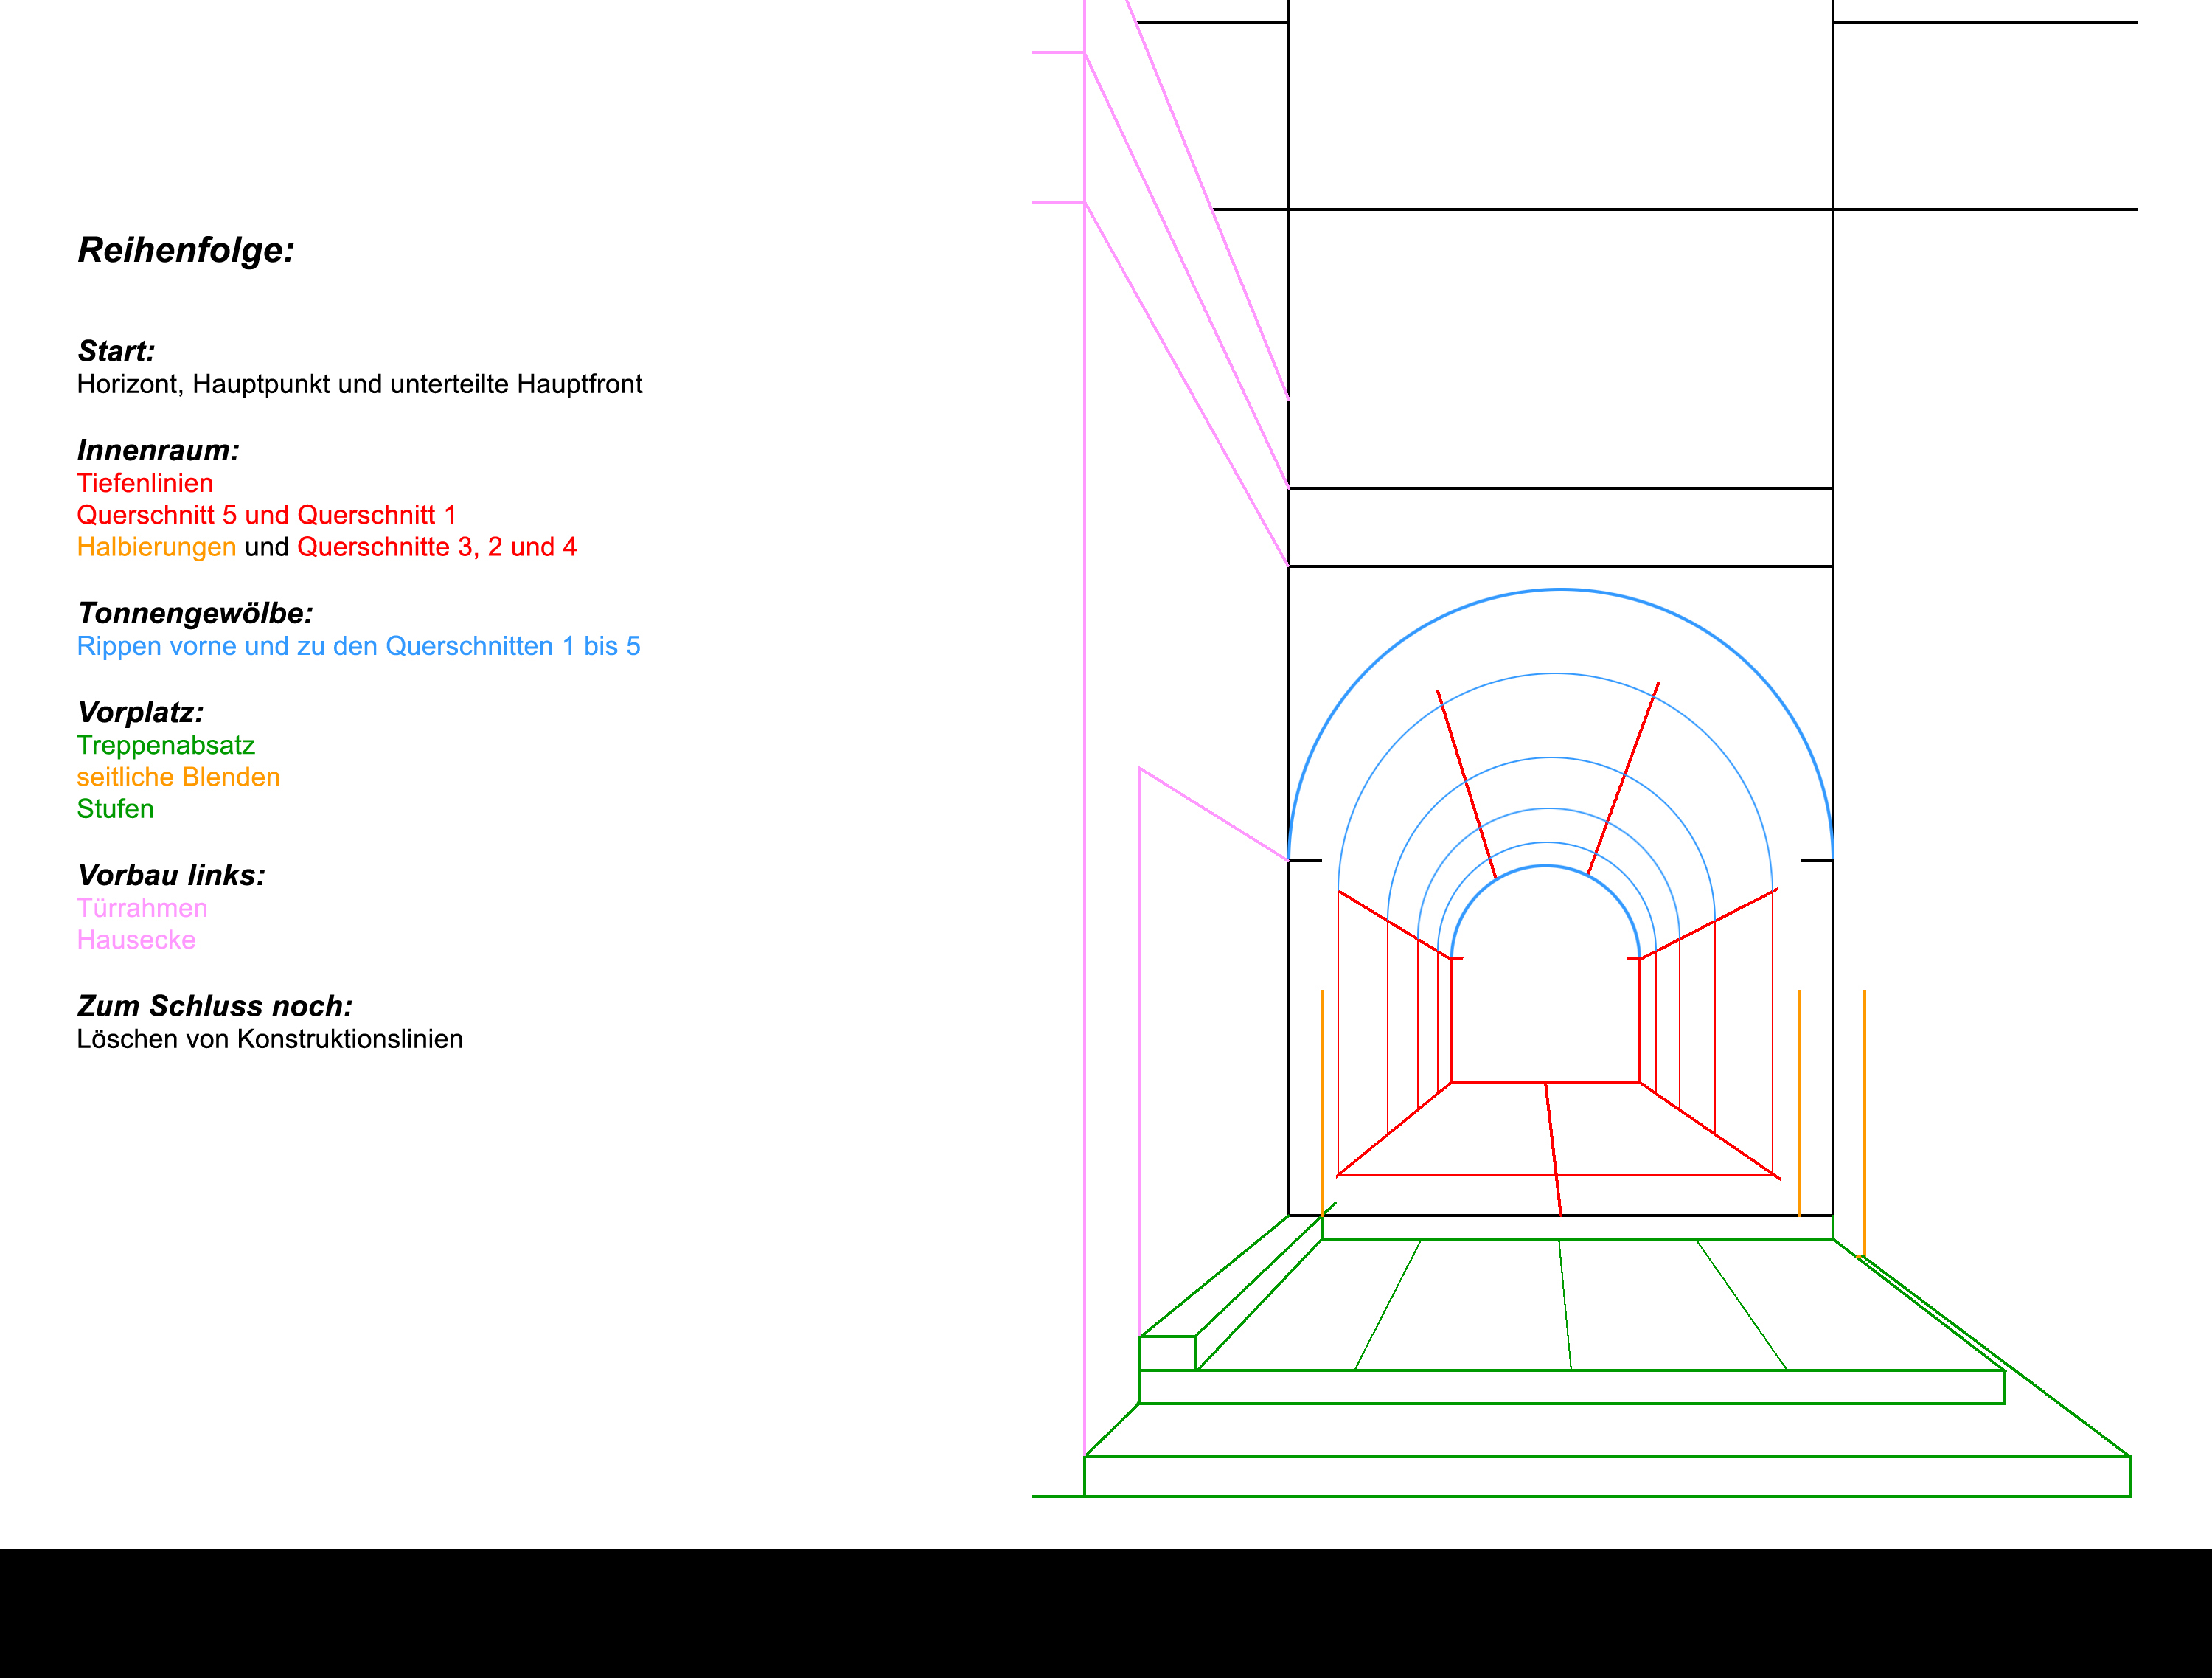Click the 'Querschnitte 3, 2 und 4' text
Screen dimensions: 2212x1678
436,547
